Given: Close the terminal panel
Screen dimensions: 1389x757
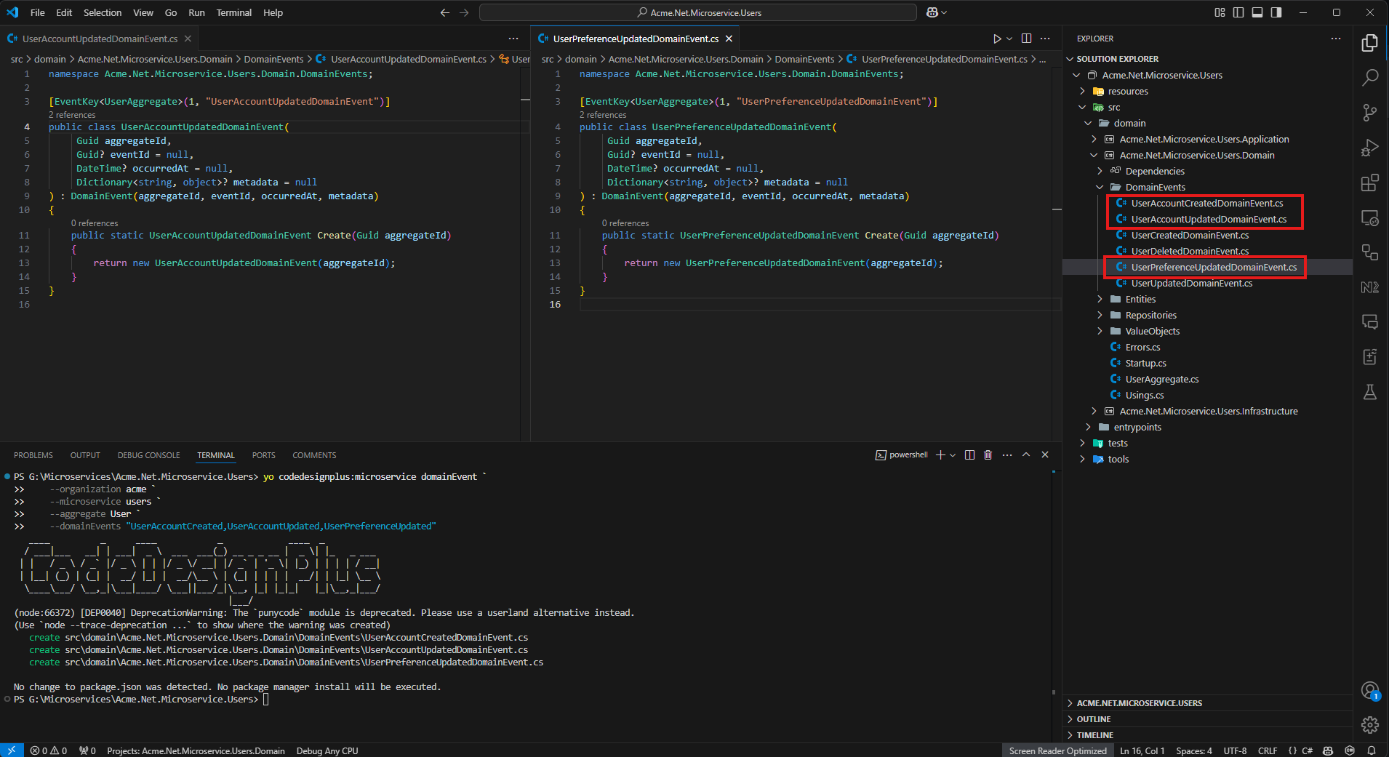Looking at the screenshot, I should (1045, 454).
